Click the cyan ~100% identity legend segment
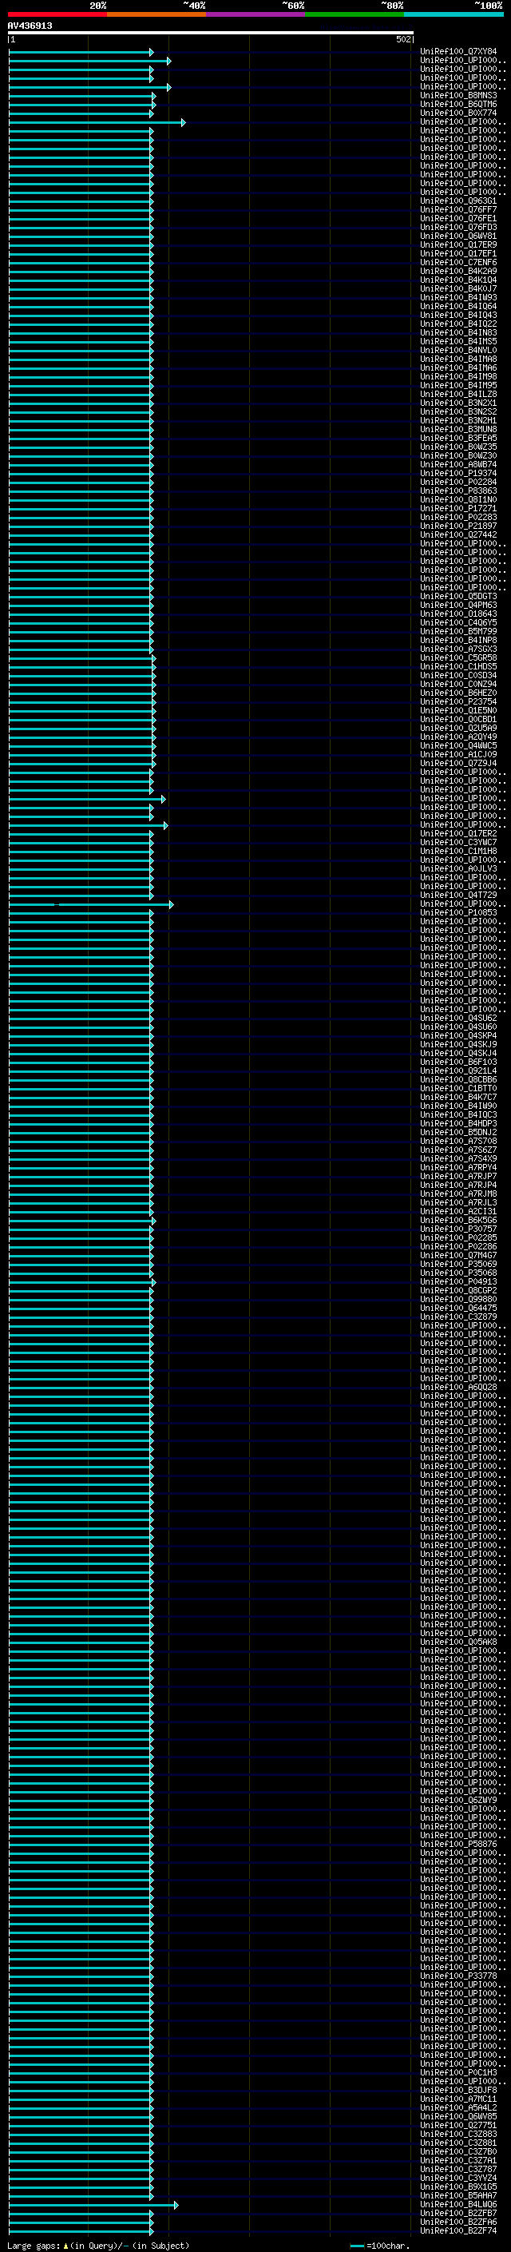Image resolution: width=511 pixels, height=2252 pixels. (454, 14)
